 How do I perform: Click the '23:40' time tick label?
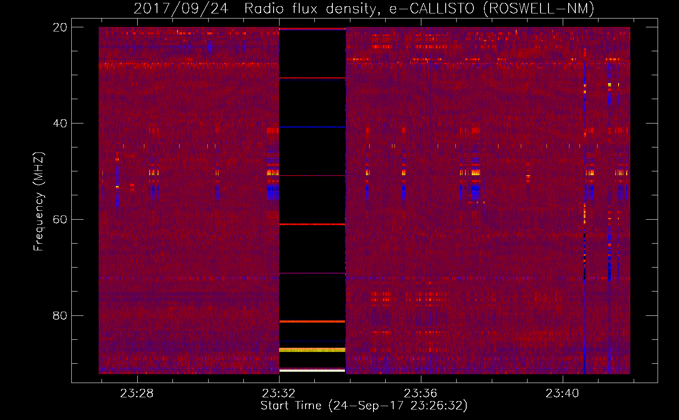pyautogui.click(x=562, y=394)
